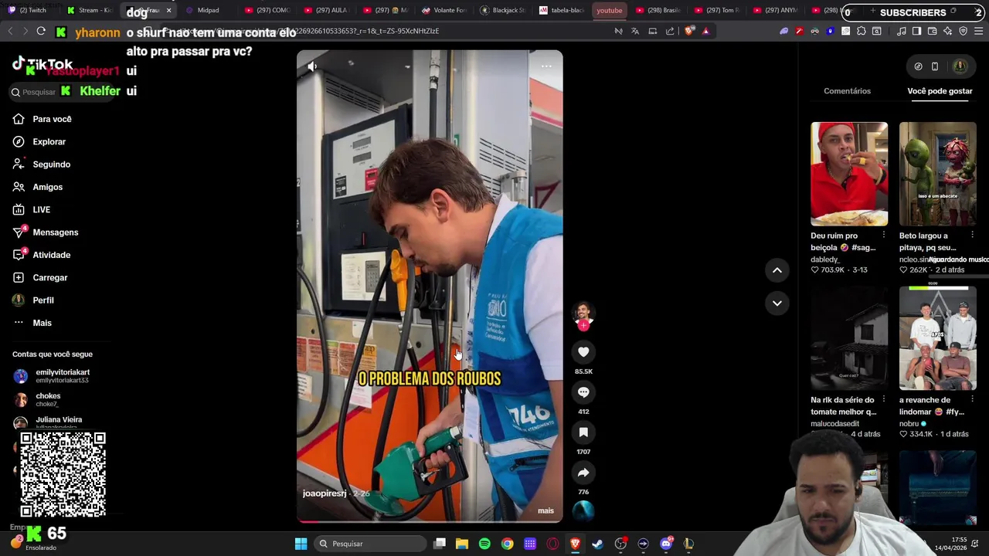Like the video with the heart icon
989x556 pixels.
[583, 352]
